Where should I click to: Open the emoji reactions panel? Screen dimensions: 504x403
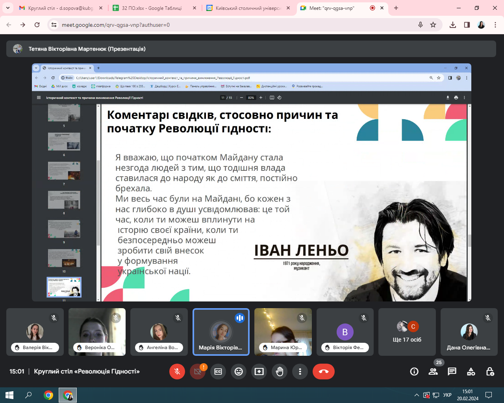click(x=239, y=372)
